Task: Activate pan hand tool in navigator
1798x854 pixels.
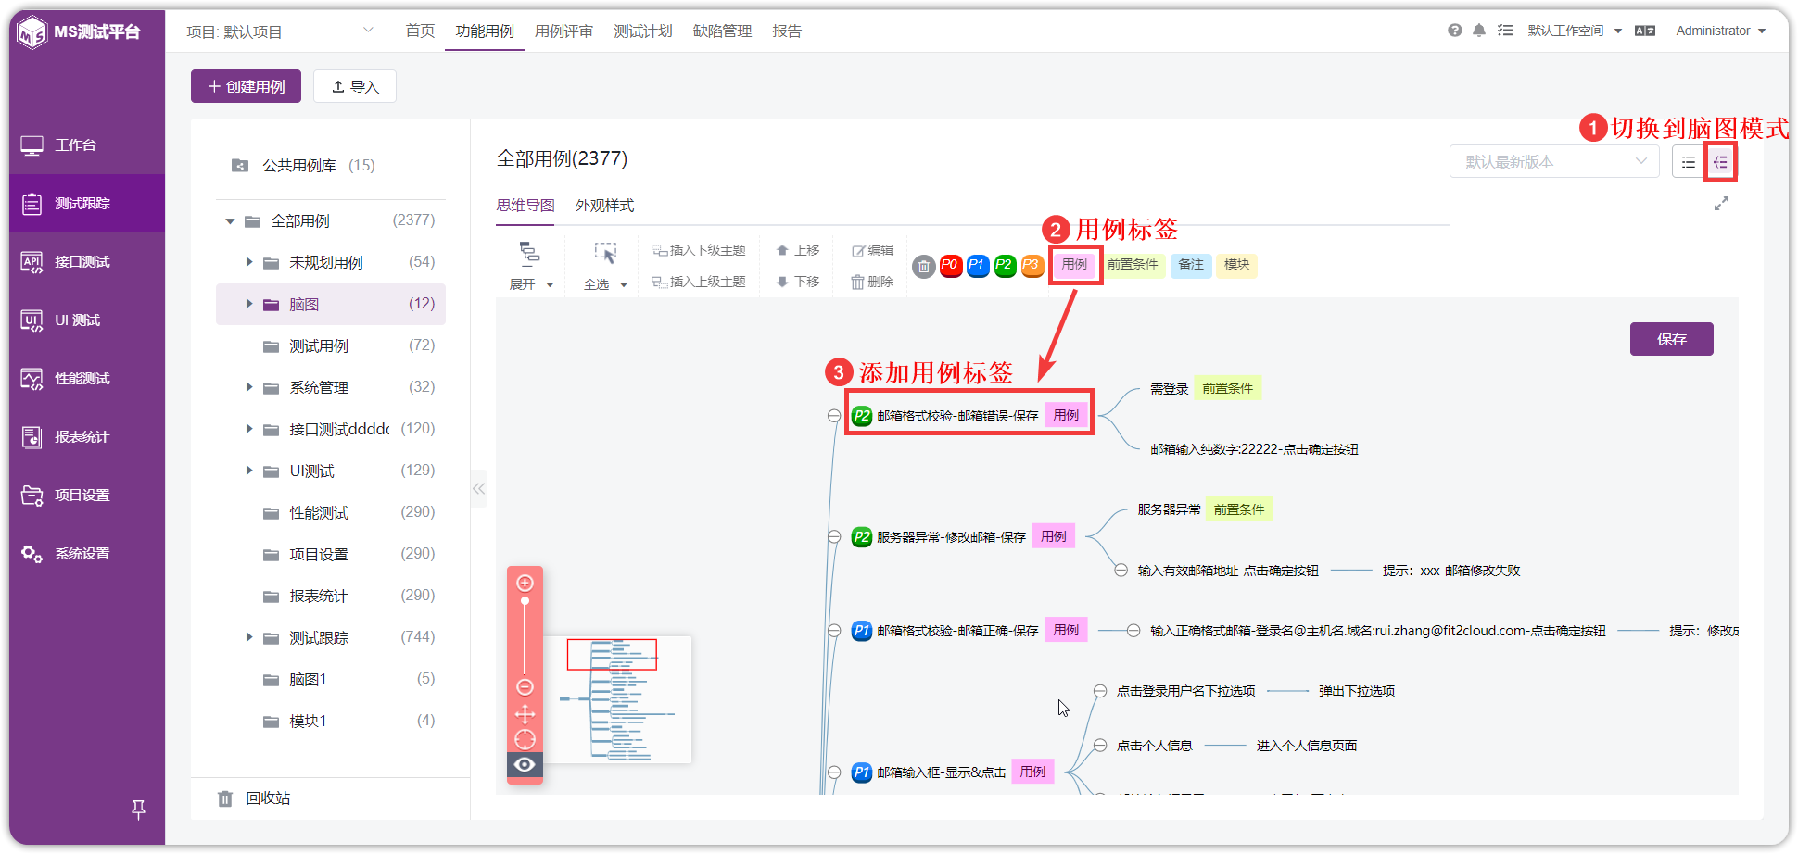Action: point(525,714)
